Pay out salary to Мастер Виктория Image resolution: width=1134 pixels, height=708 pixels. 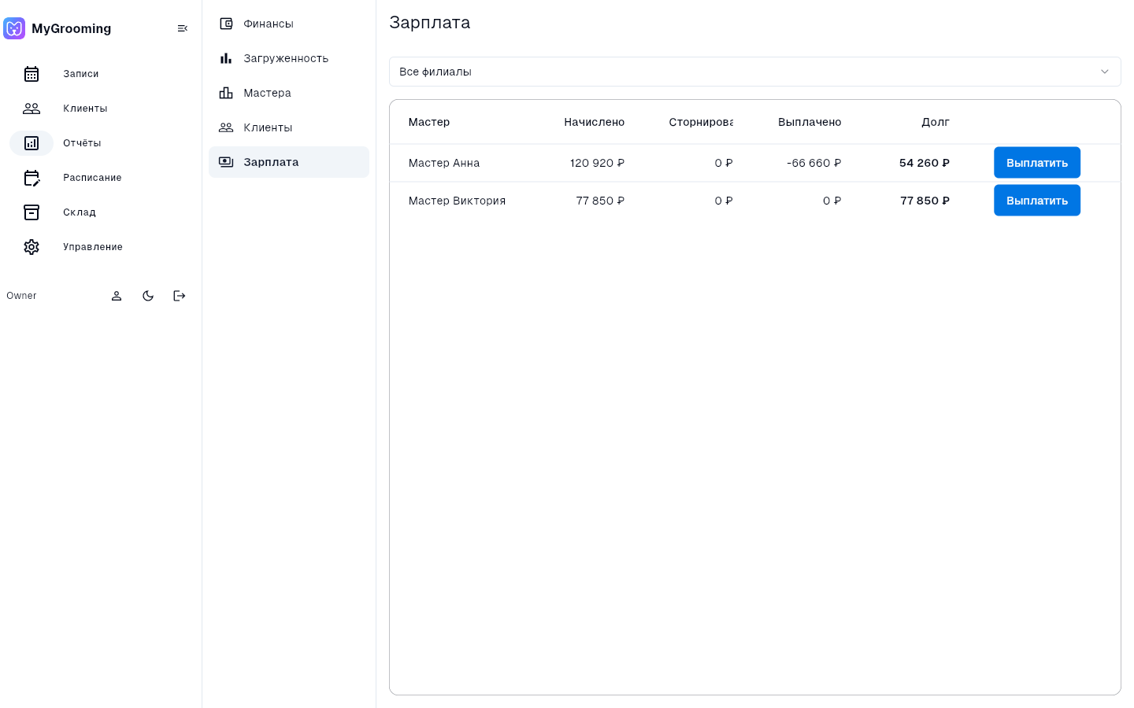pos(1037,201)
